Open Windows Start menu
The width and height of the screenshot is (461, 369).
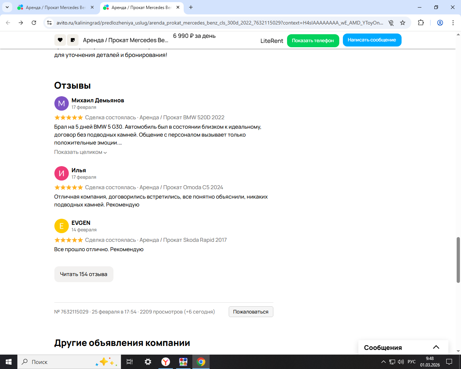9,362
